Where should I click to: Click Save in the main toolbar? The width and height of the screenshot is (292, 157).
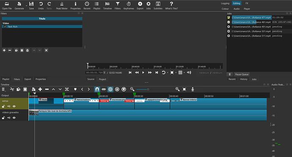point(31,6)
